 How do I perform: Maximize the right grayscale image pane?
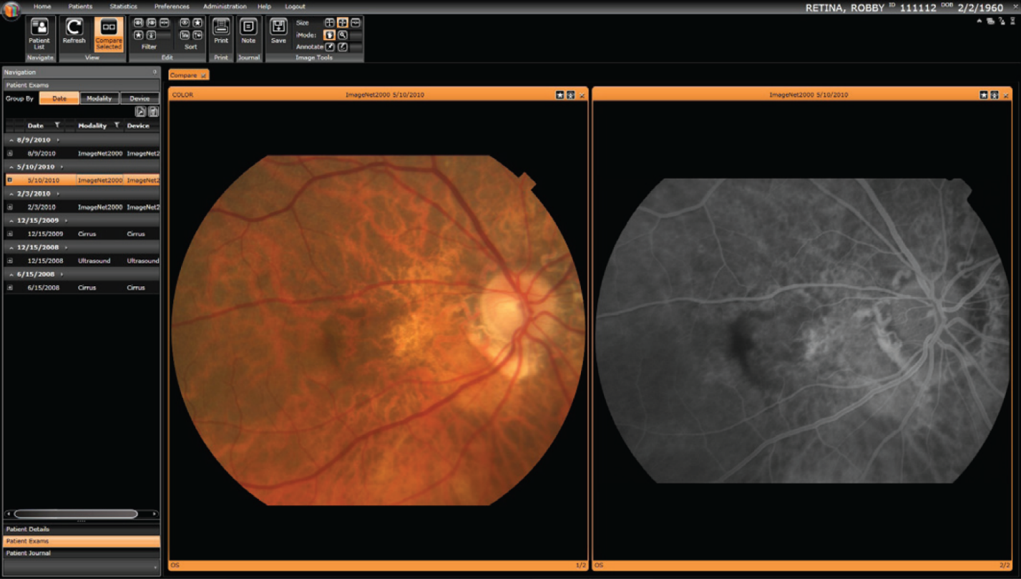point(995,94)
